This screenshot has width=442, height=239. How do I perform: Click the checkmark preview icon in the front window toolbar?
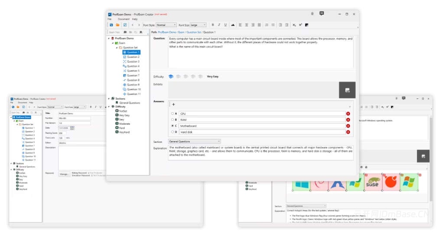pyautogui.click(x=125, y=25)
